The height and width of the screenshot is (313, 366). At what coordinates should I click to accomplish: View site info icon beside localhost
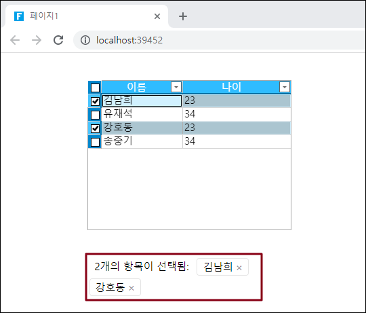(x=85, y=40)
